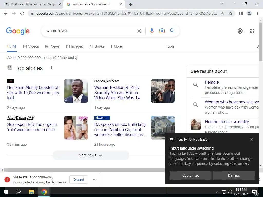Open Top stories three-dot options
263x197 pixels.
tap(52, 68)
